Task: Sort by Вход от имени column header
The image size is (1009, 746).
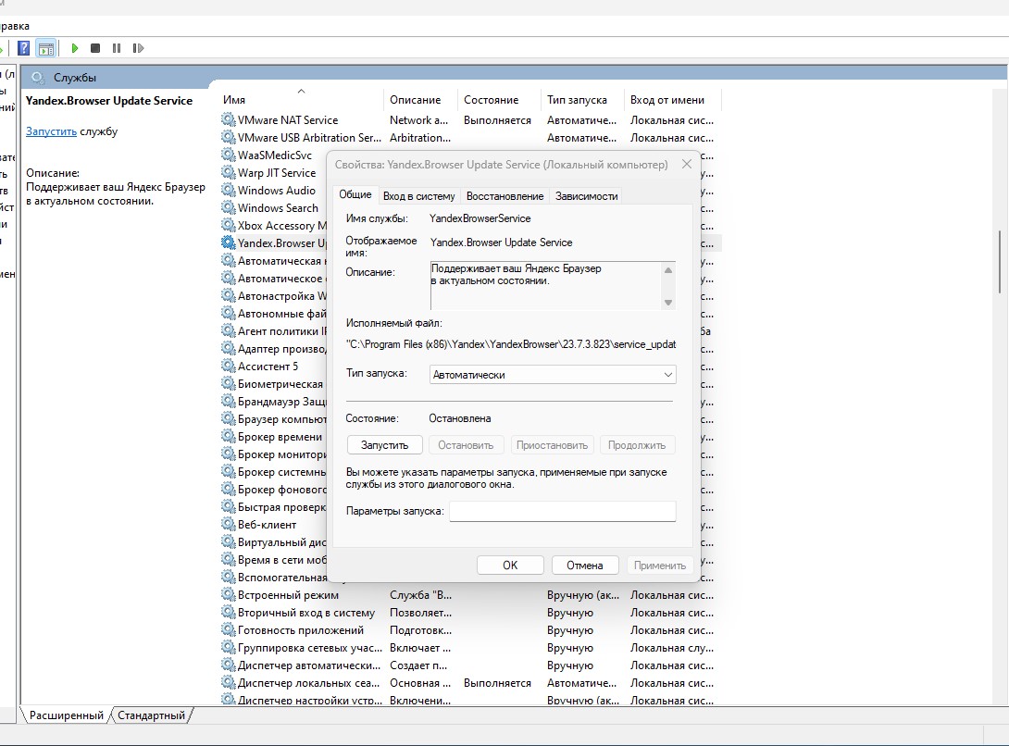Action: coord(673,100)
